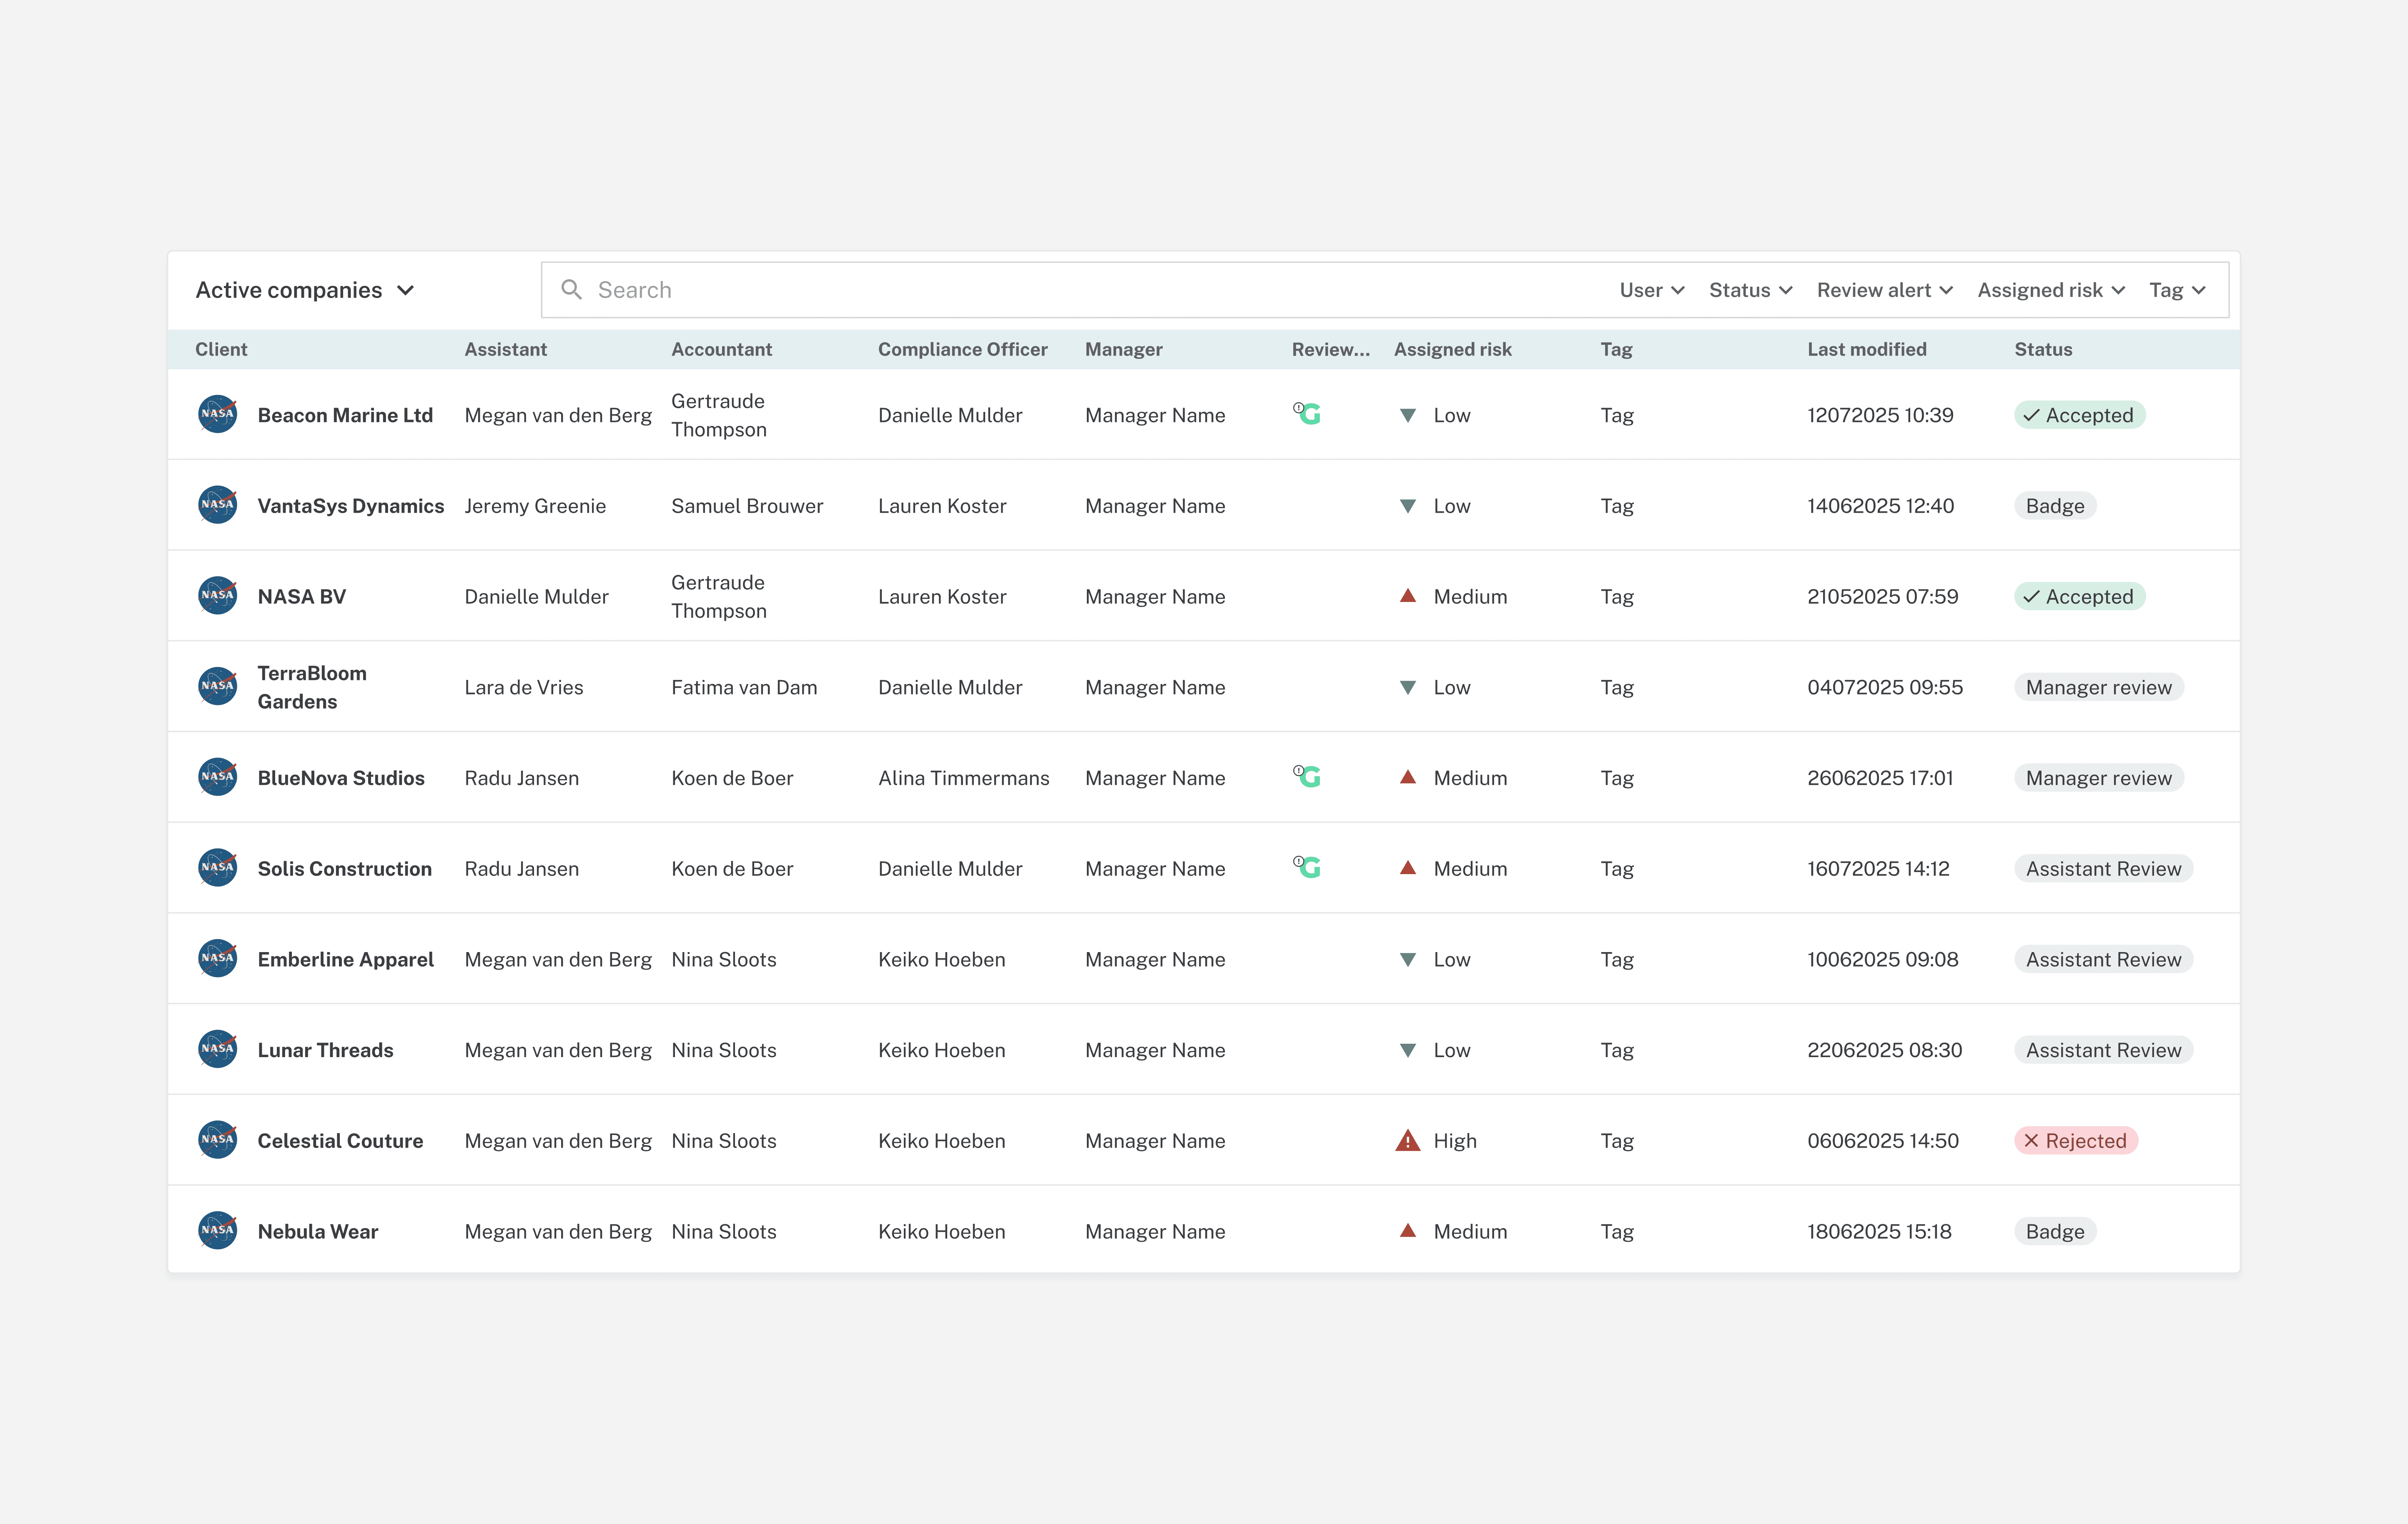The height and width of the screenshot is (1524, 2408).
Task: Click the Client column header
Action: 221,349
